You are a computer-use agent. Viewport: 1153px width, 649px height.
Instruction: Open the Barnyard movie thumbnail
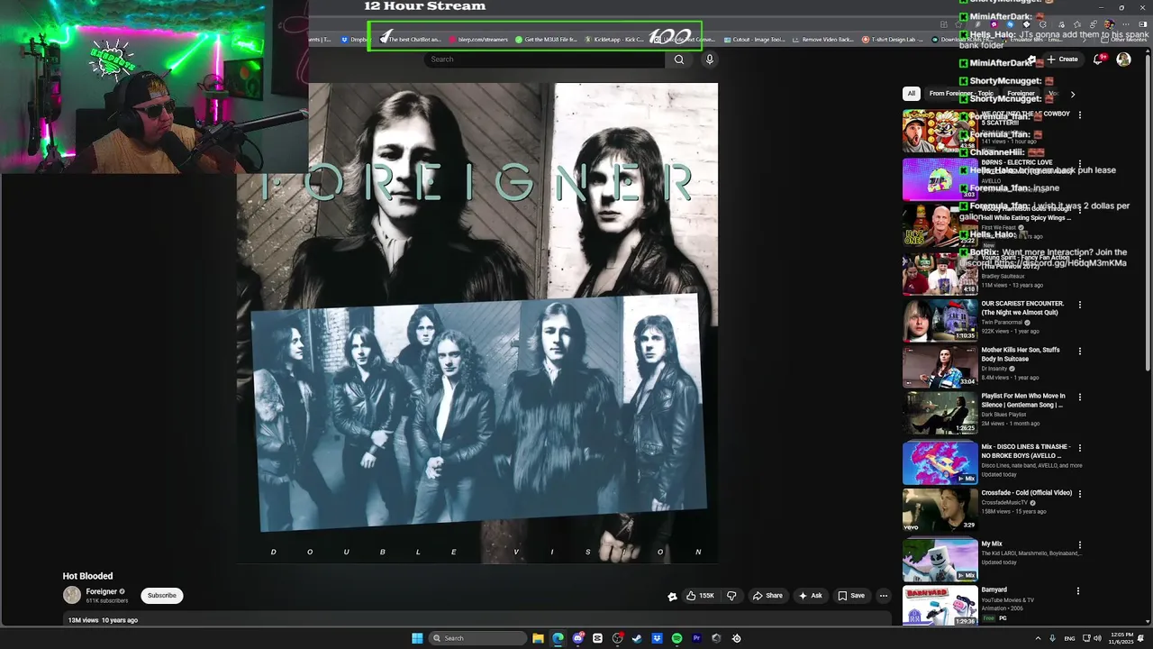940,606
